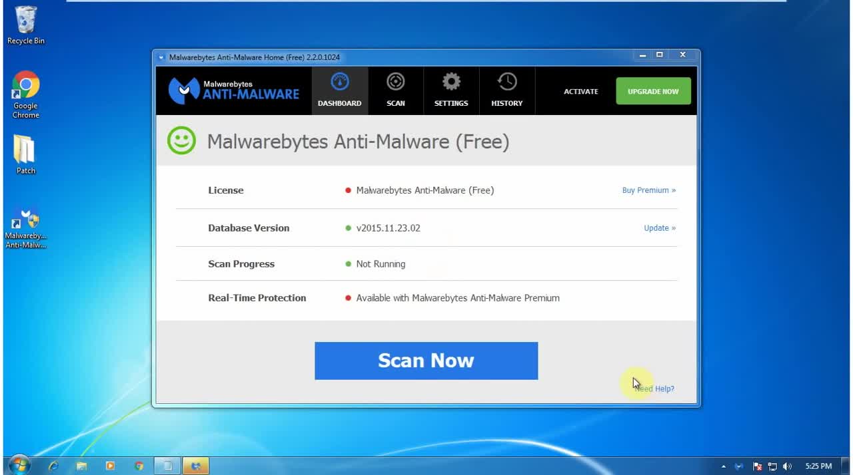Click the green smiley status icon
The height and width of the screenshot is (475, 853).
[x=181, y=141]
